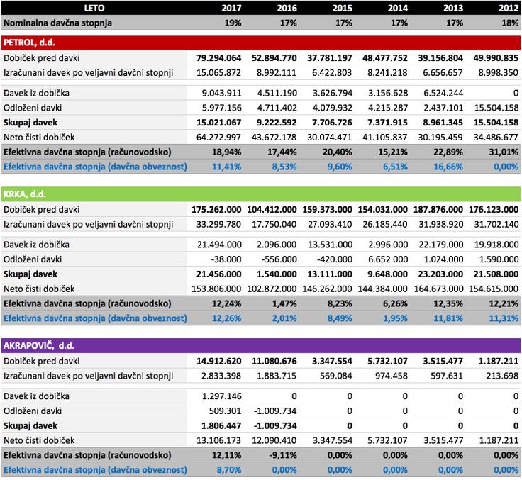Click Krka tax liability rate 1,95%
Viewport: 522px width, 480px height.
click(x=395, y=318)
